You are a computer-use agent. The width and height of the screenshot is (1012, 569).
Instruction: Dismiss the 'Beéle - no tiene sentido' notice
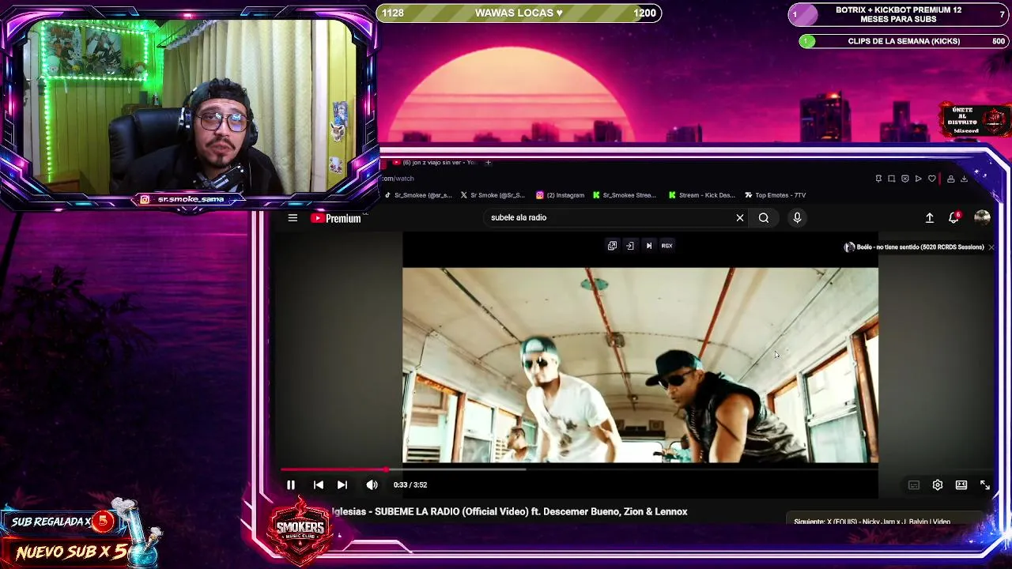(991, 247)
